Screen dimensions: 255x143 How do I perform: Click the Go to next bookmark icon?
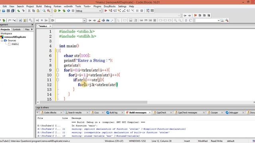(204, 15)
